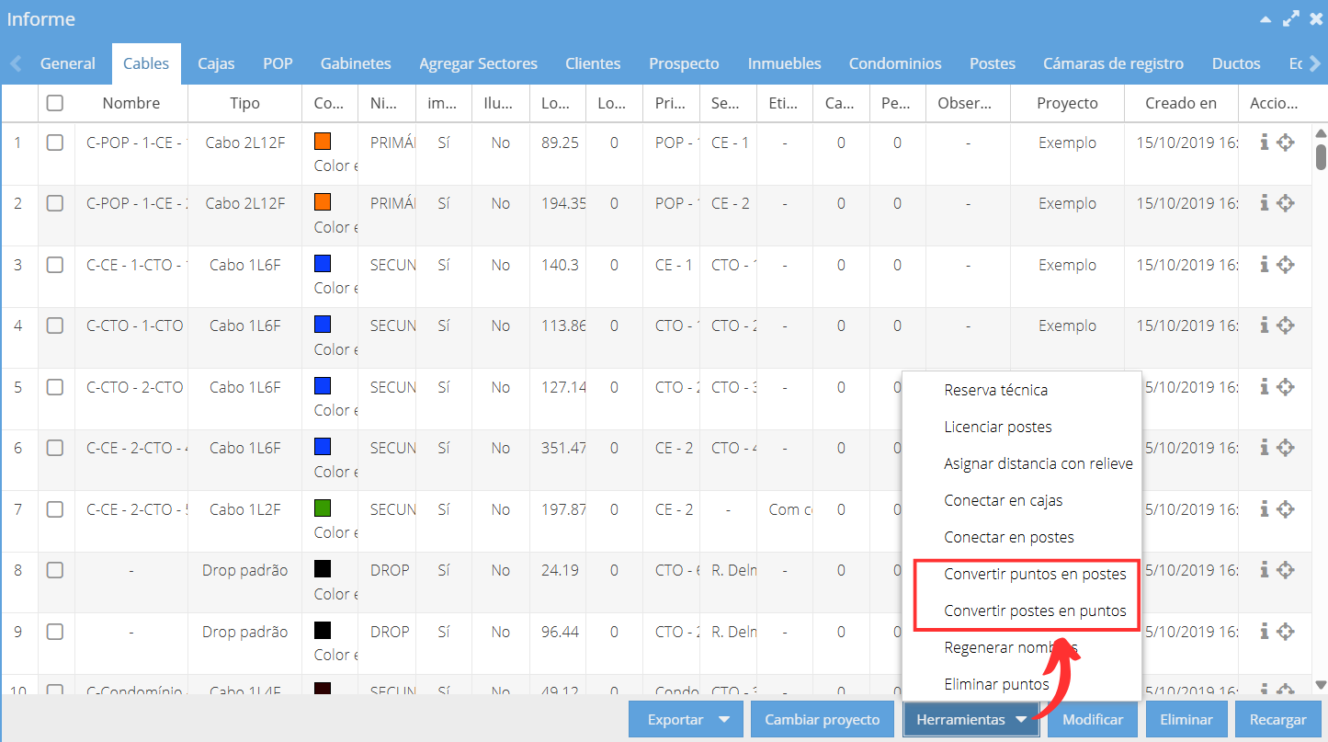Check the box for row 2
The width and height of the screenshot is (1328, 742).
(55, 203)
